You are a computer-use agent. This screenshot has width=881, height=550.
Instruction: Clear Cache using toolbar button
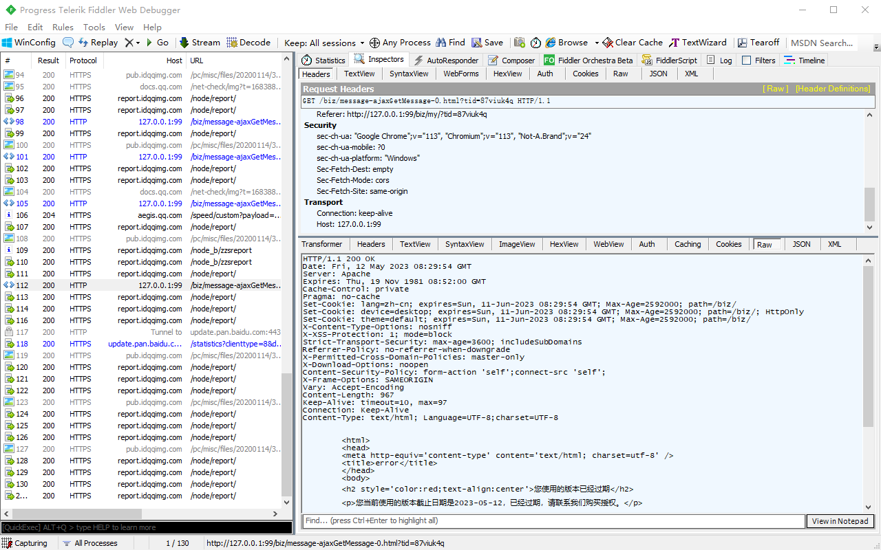(633, 43)
